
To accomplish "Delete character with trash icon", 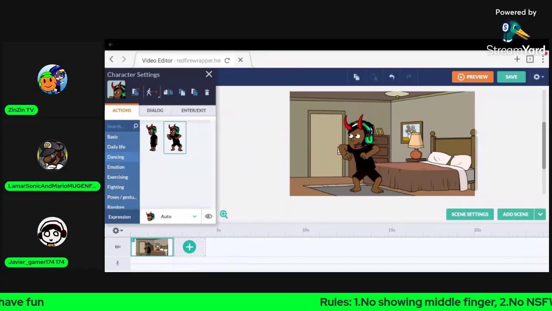I will 207,92.
